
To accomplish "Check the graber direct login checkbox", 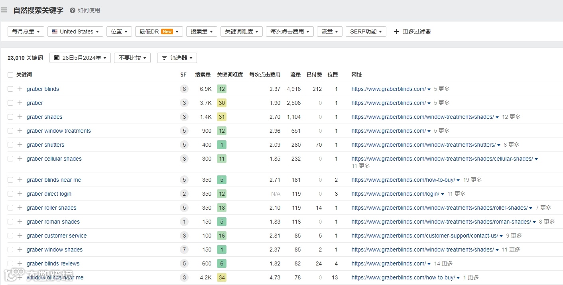I will [10, 194].
